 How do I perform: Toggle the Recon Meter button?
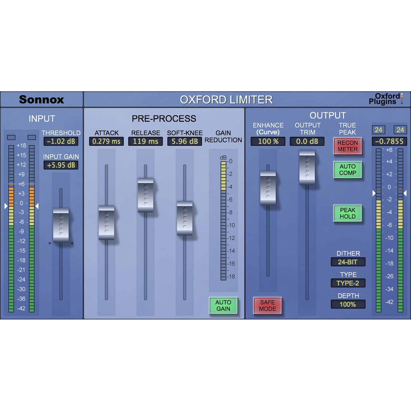click(x=348, y=146)
